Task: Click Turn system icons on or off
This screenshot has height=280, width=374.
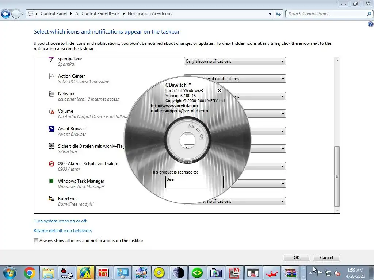Action: coord(60,221)
